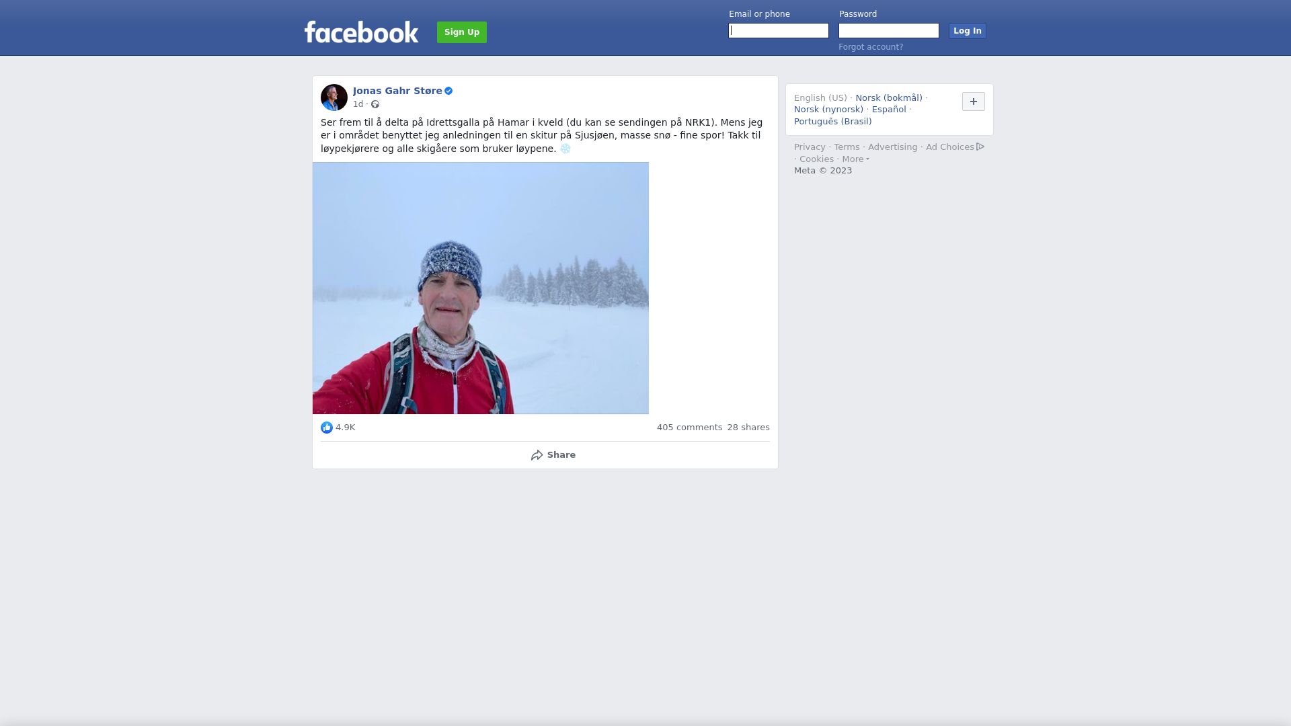
Task: Switch language to Norsk (bokmål)
Action: pos(889,98)
